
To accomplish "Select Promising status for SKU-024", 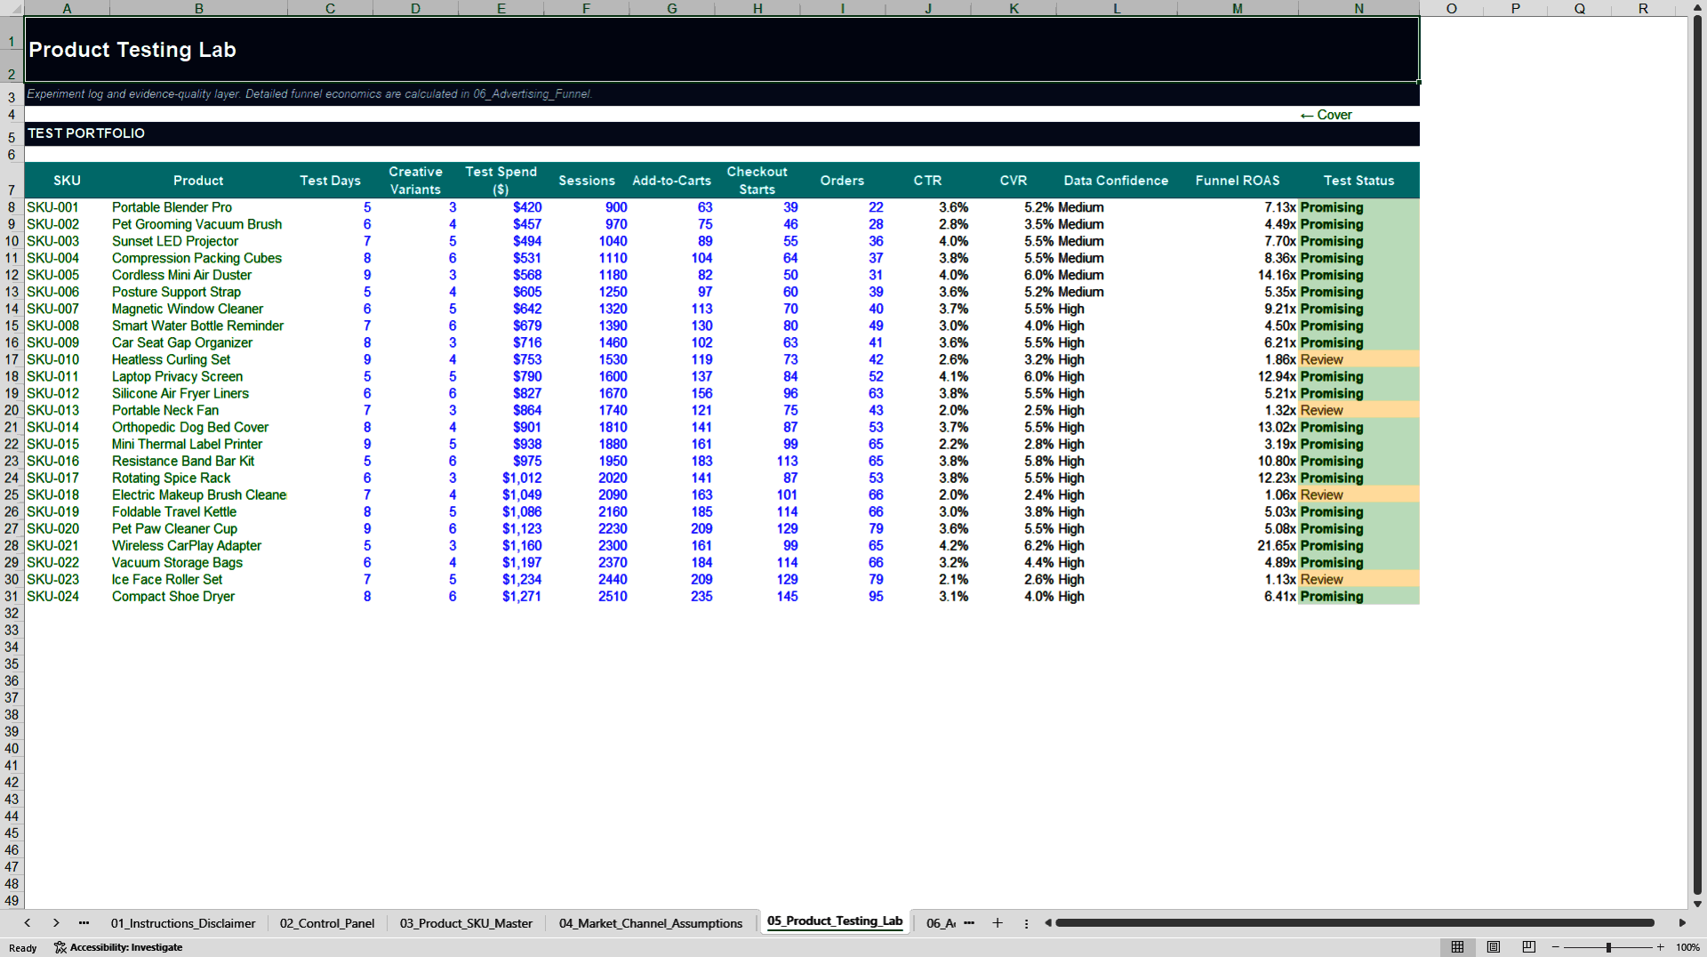I will point(1358,596).
